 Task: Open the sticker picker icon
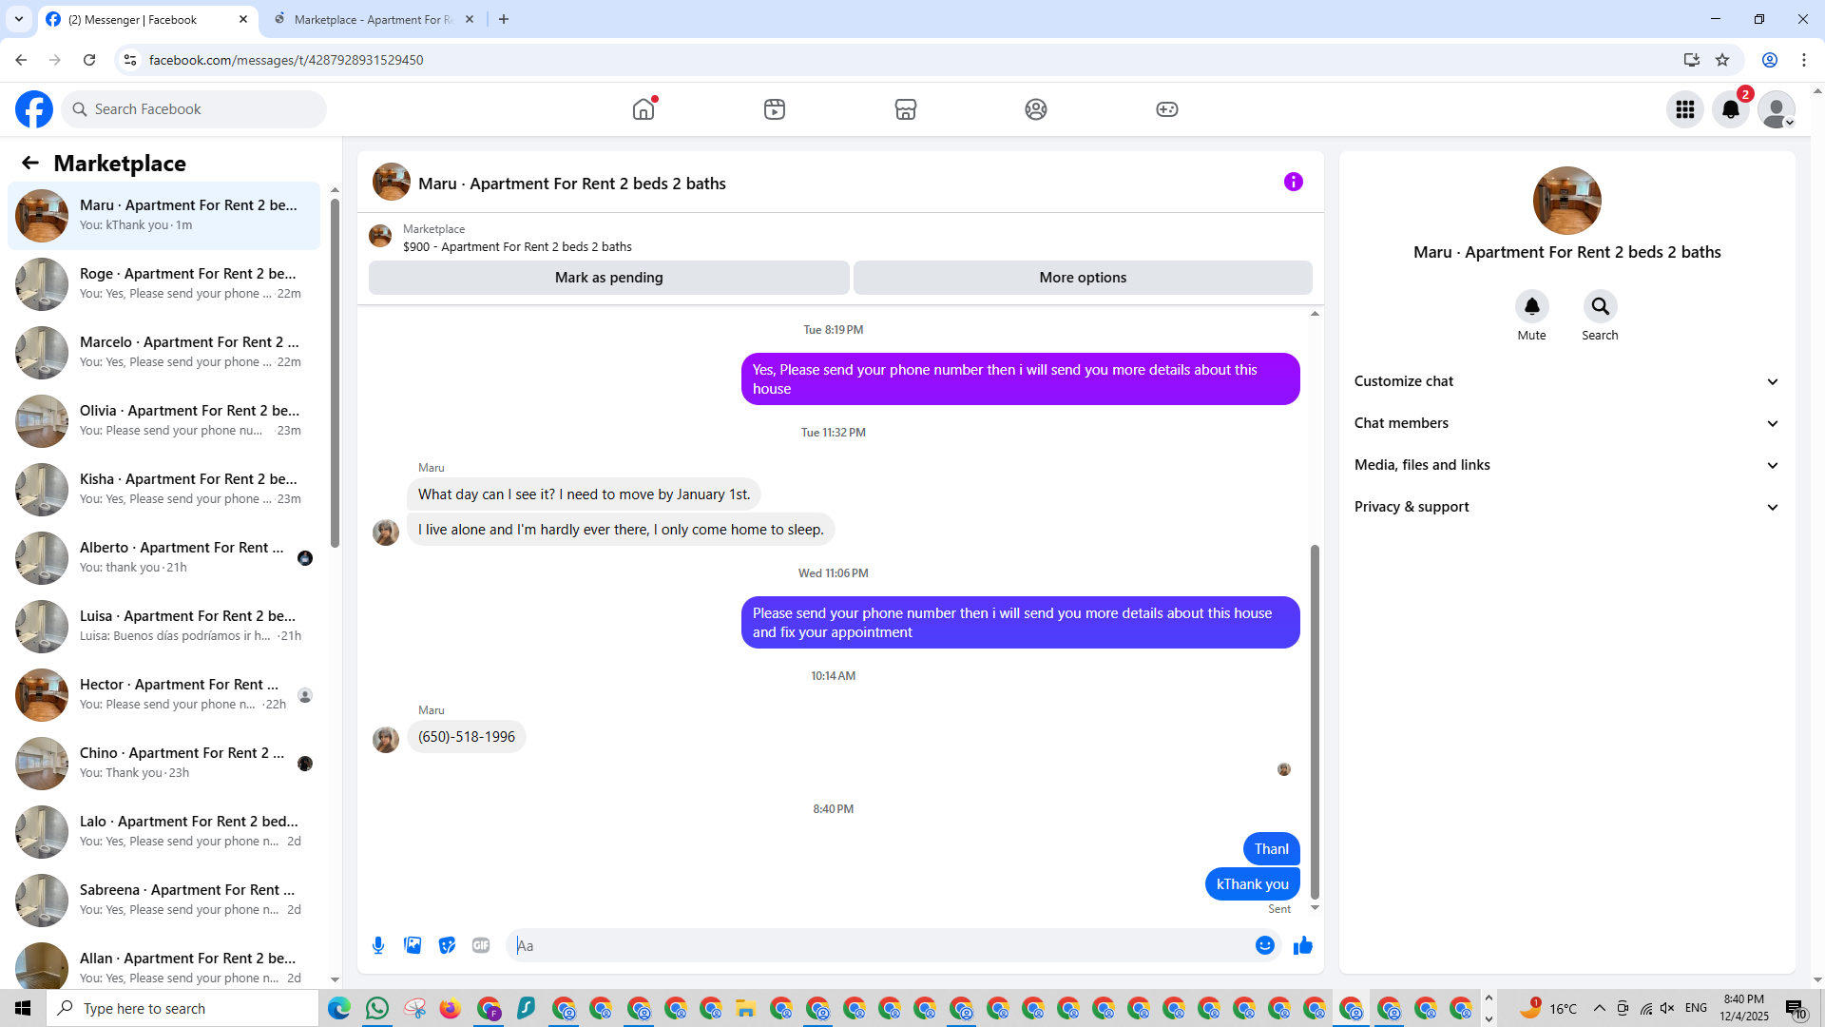[x=447, y=945]
